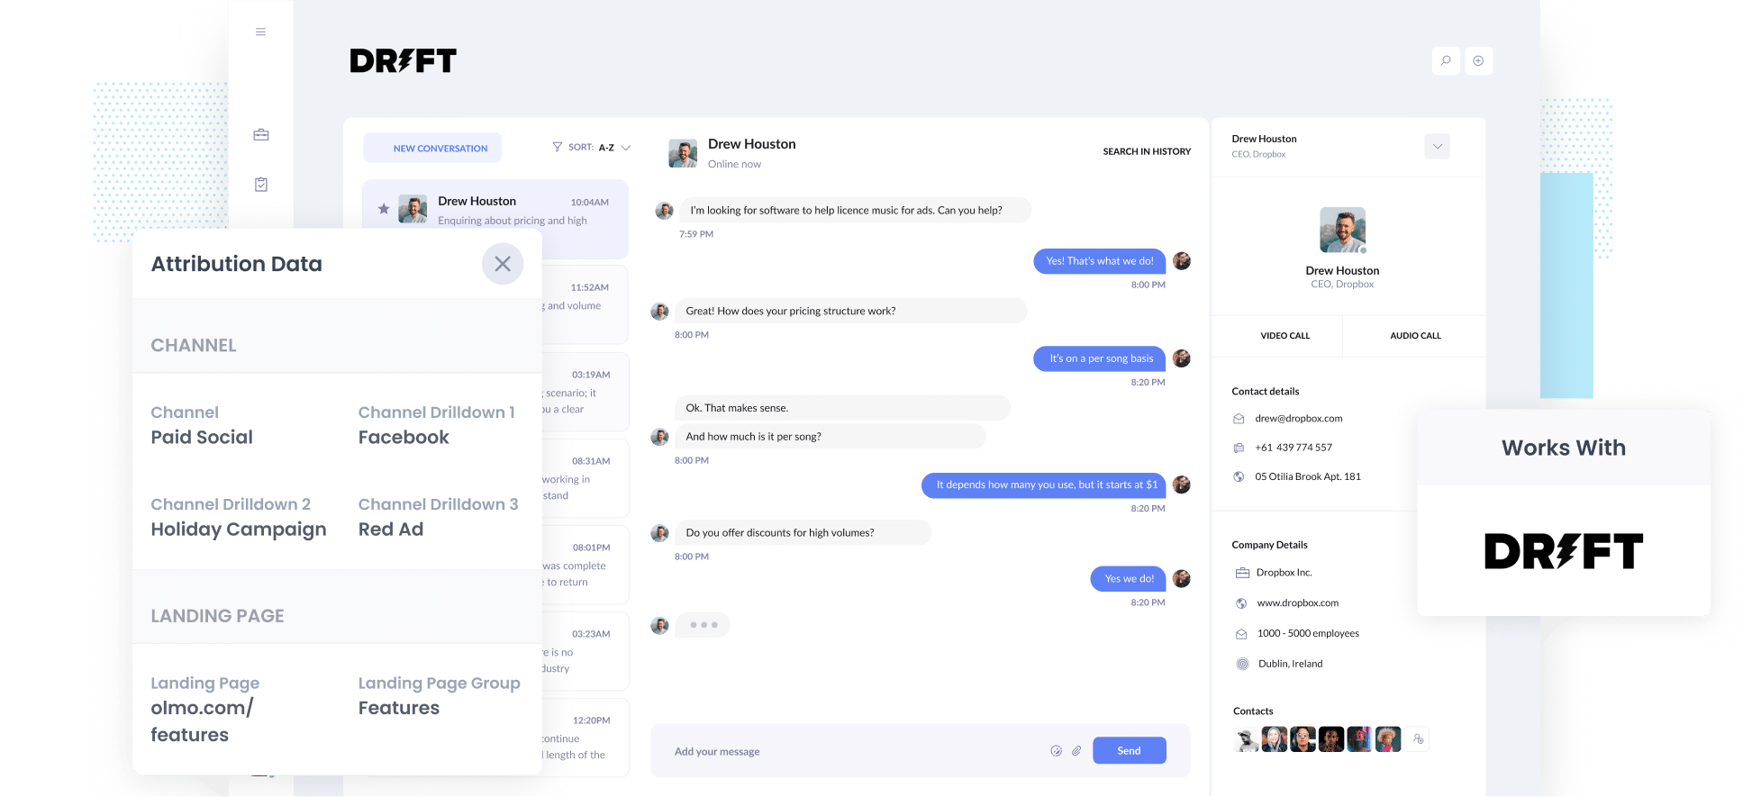Click the add contact icon beside avatars
1761x797 pixels.
coord(1418,739)
